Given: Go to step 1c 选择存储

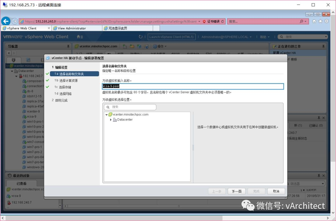Looking at the screenshot, I should (x=63, y=87).
